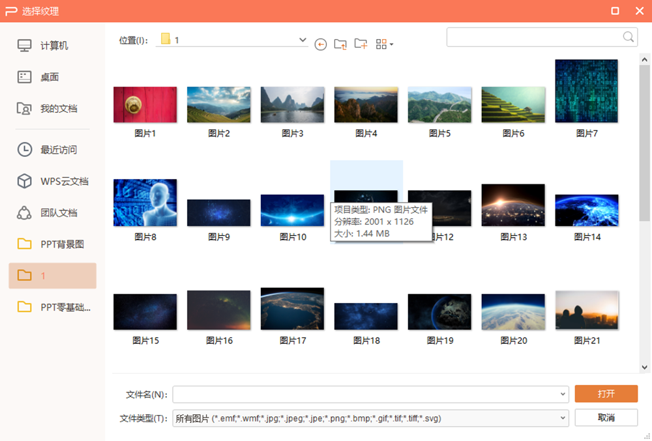Expand the file name dropdown arrow

click(x=562, y=394)
